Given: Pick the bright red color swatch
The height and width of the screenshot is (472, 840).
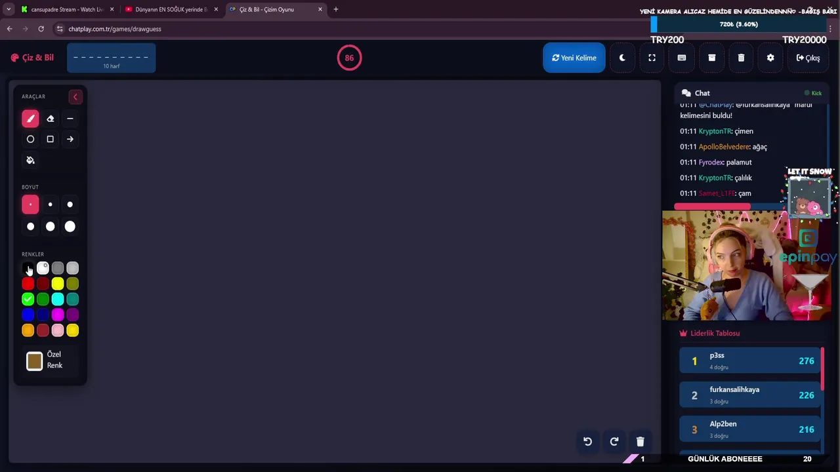Looking at the screenshot, I should [x=28, y=284].
